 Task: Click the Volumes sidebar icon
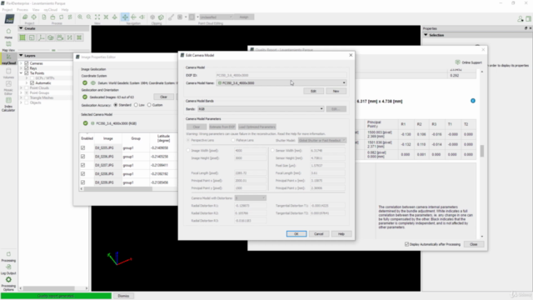[8, 72]
